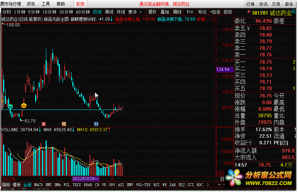Click the 资讯 button at top right

(x=263, y=4)
